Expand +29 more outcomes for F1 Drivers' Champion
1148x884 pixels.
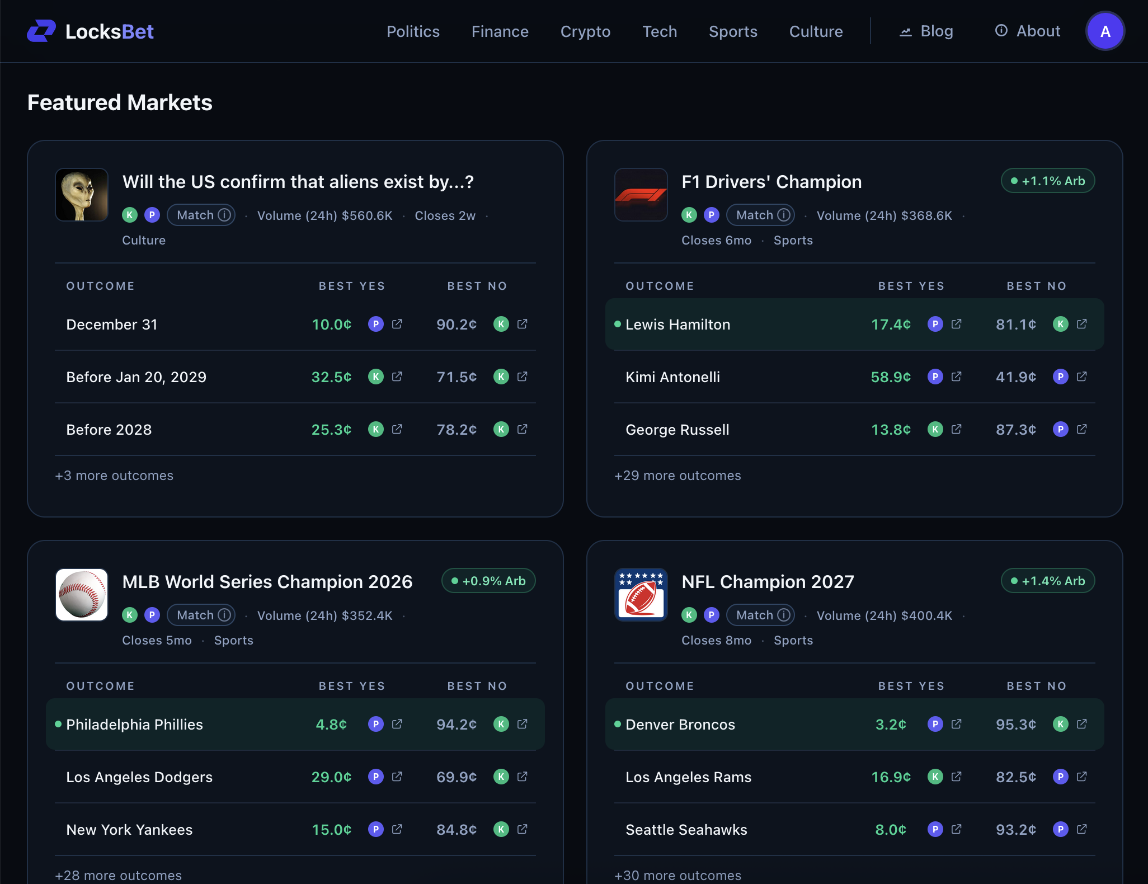coord(677,476)
